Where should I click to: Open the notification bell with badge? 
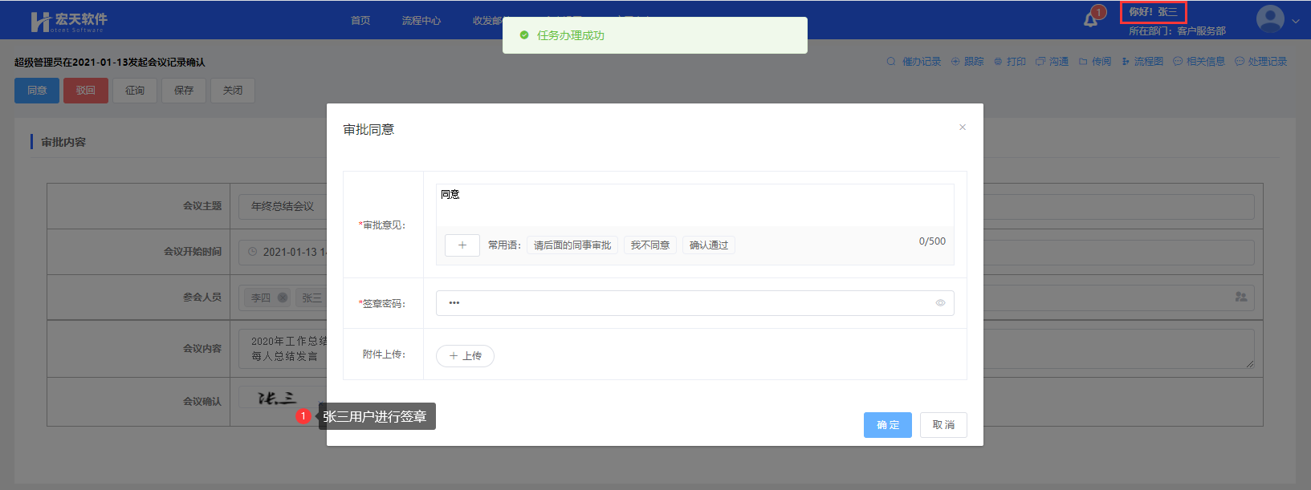pyautogui.click(x=1091, y=19)
